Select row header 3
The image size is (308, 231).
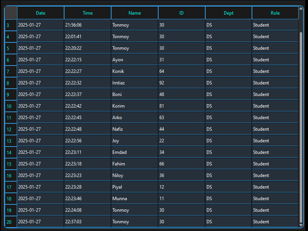tap(11, 25)
